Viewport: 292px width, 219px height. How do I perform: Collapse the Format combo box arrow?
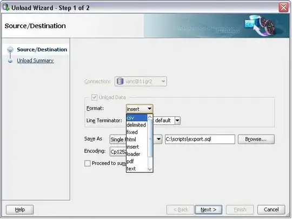click(x=150, y=109)
